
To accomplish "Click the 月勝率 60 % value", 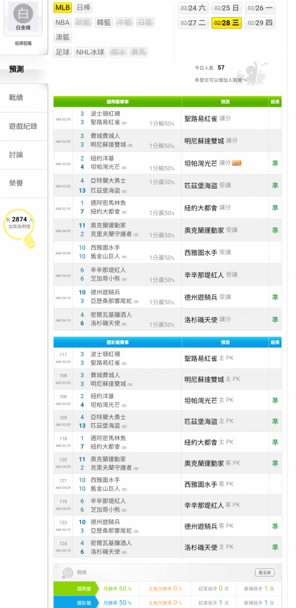I will click(117, 589).
